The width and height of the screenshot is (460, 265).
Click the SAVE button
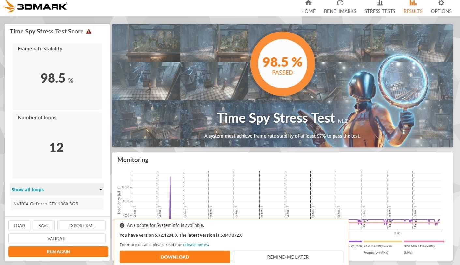(x=44, y=226)
